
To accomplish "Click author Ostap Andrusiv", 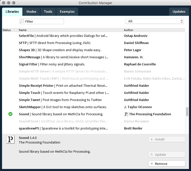I will point(136,36).
